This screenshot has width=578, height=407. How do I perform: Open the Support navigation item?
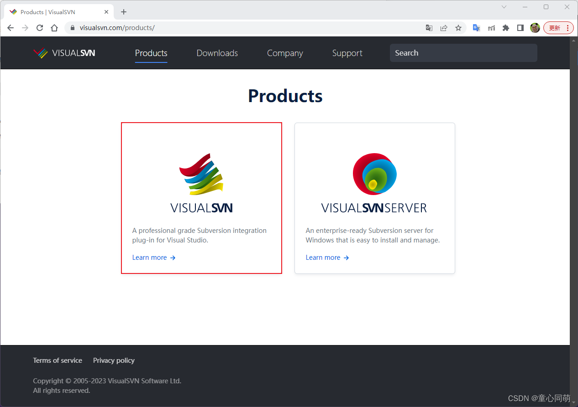(347, 53)
